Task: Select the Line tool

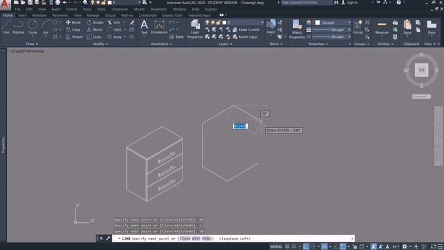Action: [x=6, y=27]
